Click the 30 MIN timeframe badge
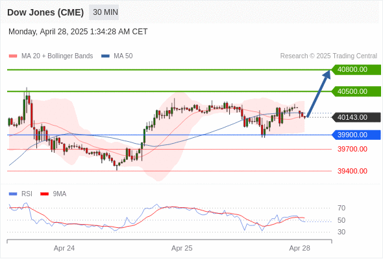 tap(104, 12)
